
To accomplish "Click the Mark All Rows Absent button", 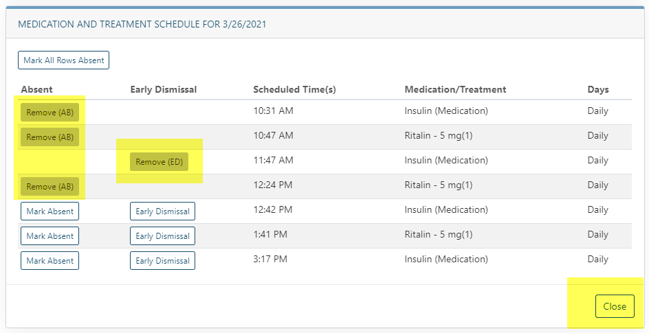I will [63, 60].
